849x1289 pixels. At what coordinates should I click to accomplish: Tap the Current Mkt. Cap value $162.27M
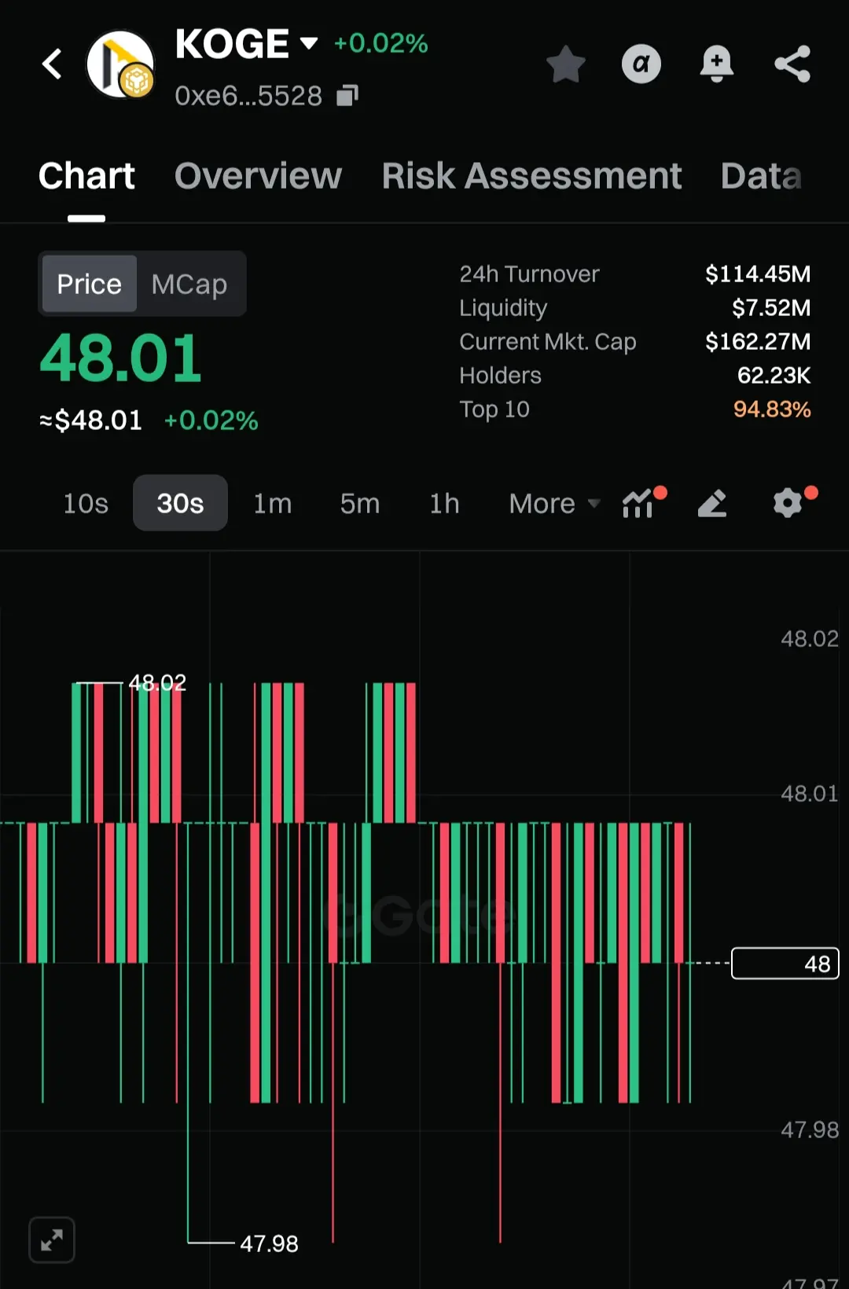pos(758,341)
